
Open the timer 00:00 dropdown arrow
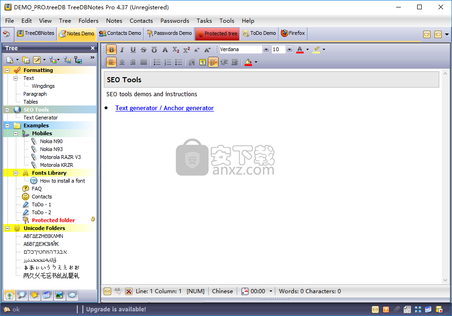click(271, 291)
